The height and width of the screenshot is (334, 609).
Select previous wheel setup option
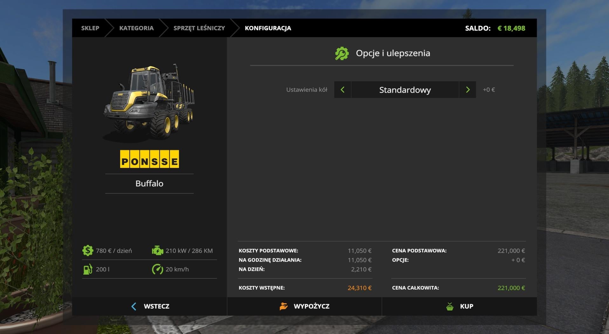[343, 90]
